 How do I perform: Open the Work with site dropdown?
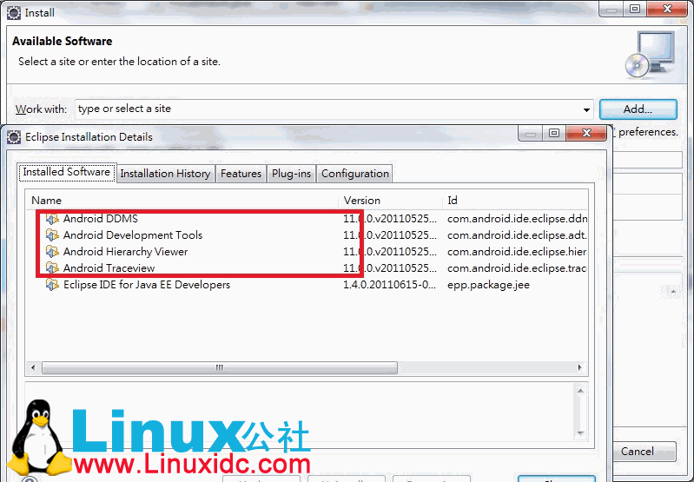[x=587, y=109]
